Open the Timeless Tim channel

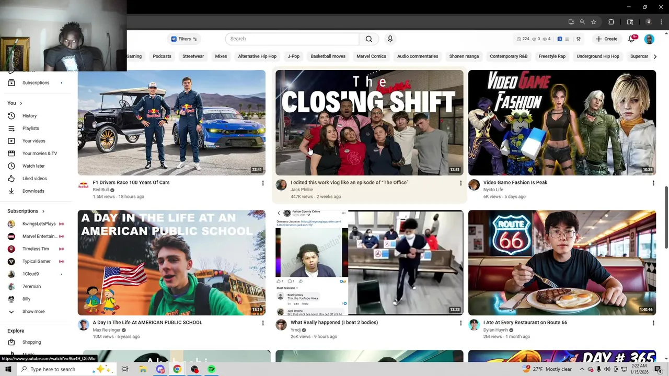coord(36,249)
